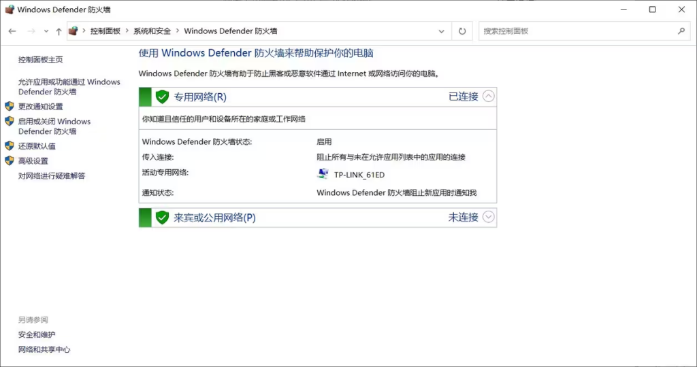Open the address bar history dropdown
This screenshot has width=697, height=367.
tap(441, 31)
